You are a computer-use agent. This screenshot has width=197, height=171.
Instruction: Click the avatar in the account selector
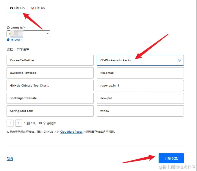click(x=10, y=34)
